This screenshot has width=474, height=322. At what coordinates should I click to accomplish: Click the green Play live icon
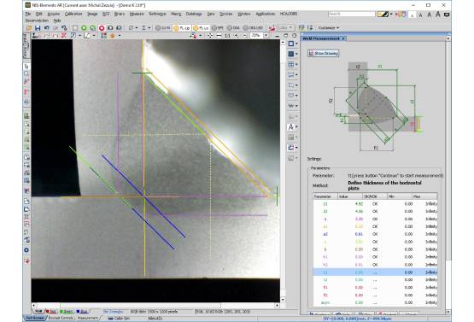tap(84, 28)
